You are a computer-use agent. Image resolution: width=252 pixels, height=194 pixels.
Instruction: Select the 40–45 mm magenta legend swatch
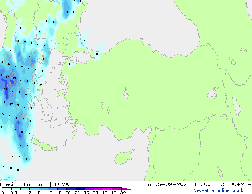coord(108,189)
